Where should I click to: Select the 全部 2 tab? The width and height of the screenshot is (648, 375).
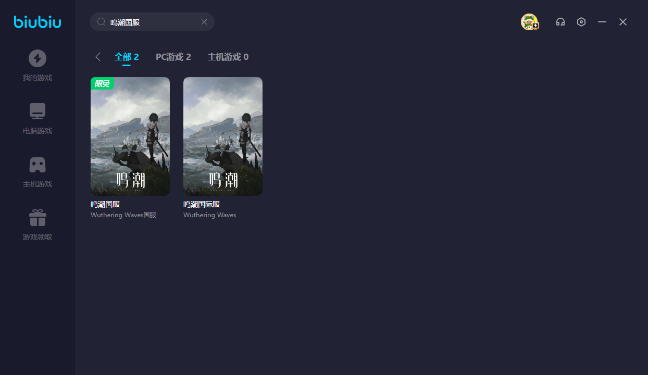click(x=127, y=57)
